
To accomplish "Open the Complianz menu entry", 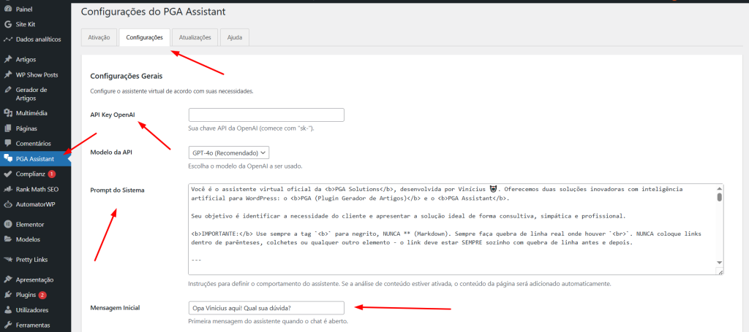I will (x=31, y=174).
